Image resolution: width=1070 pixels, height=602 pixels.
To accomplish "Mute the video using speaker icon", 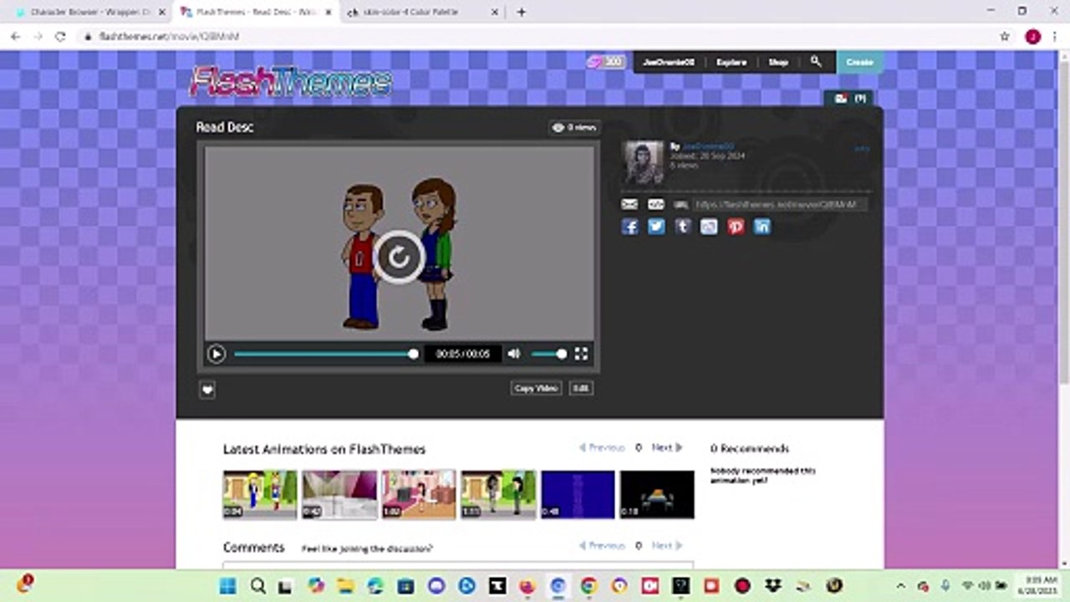I will [514, 354].
